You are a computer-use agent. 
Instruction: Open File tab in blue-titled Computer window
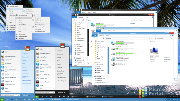(x=95, y=36)
